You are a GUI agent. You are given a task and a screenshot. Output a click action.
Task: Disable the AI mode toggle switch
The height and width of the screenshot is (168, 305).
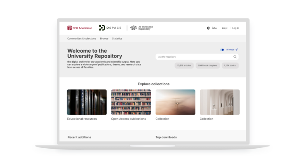(x=222, y=49)
